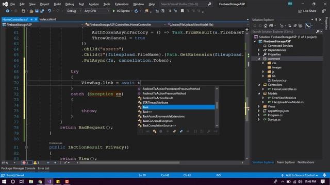Image resolution: width=330 pixels, height=185 pixels.
Task: Click the Live Share icon
Action: pyautogui.click(x=300, y=11)
